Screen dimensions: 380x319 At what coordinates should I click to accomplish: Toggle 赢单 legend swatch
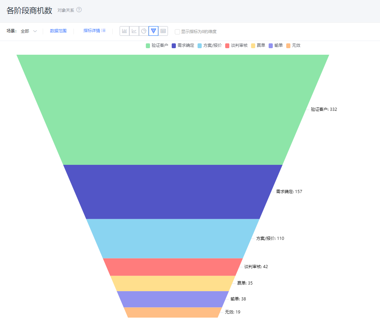(253, 46)
